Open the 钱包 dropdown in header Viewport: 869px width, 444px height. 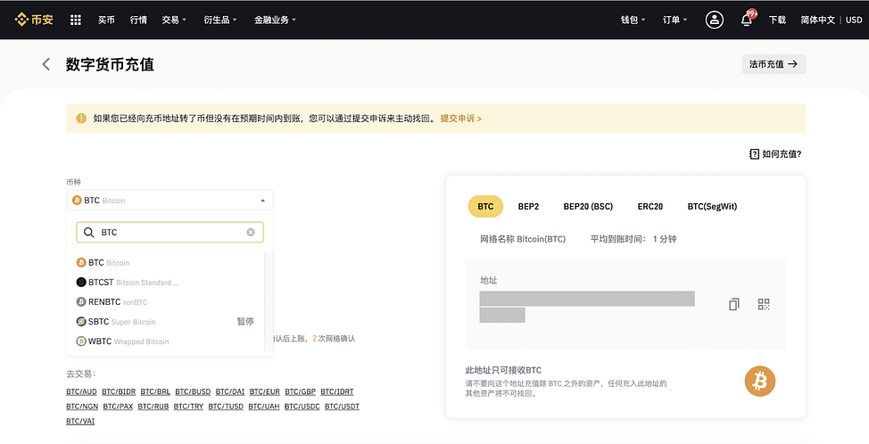coord(633,20)
